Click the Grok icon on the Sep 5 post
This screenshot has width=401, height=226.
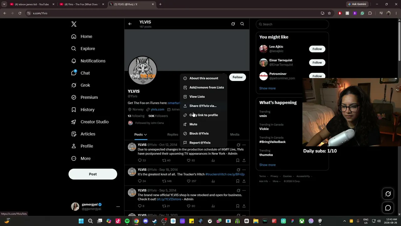click(x=238, y=190)
